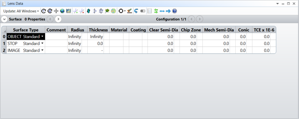Click the Material column header
The width and height of the screenshot is (299, 119).
click(x=119, y=30)
